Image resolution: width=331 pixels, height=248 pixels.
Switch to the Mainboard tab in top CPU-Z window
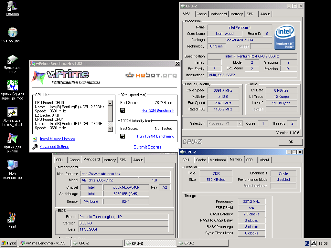219,14
